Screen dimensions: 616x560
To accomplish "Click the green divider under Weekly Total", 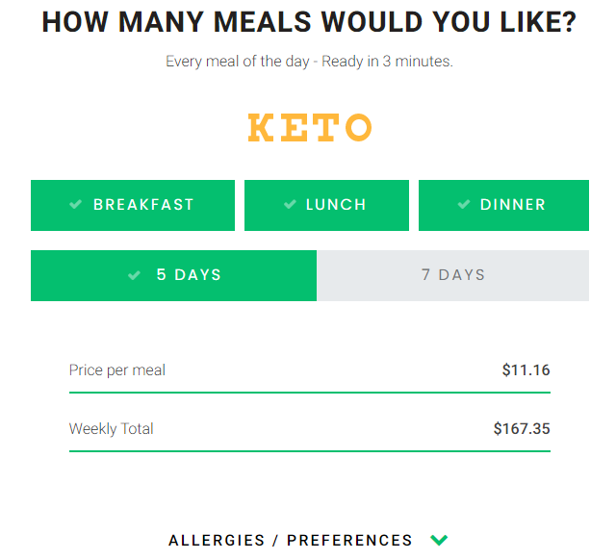I will click(x=309, y=451).
